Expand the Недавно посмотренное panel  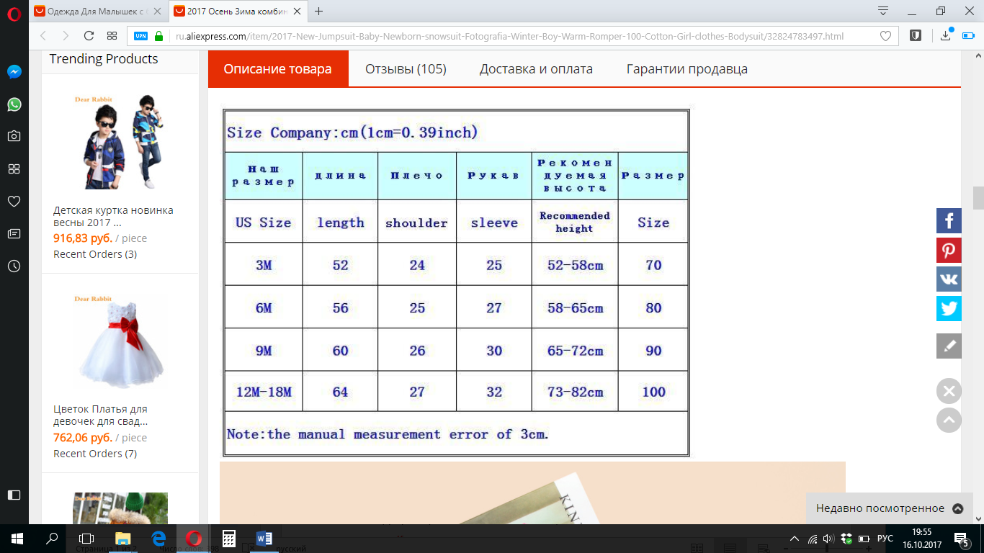point(957,508)
